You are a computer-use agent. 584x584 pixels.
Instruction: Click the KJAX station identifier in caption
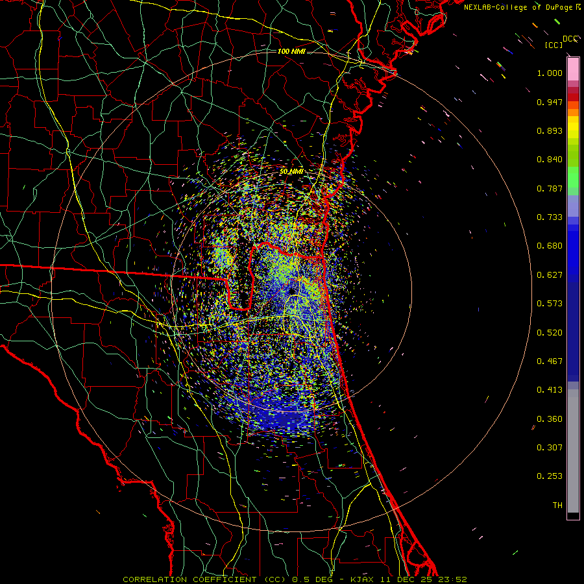click(361, 579)
